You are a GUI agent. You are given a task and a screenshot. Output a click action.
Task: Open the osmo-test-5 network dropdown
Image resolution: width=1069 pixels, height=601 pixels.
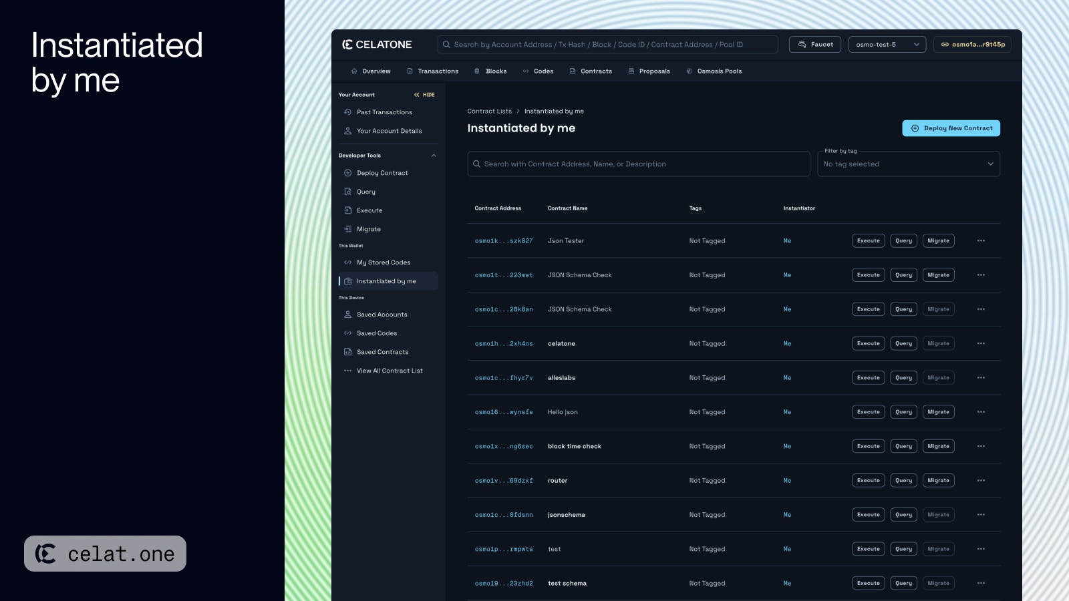(887, 45)
